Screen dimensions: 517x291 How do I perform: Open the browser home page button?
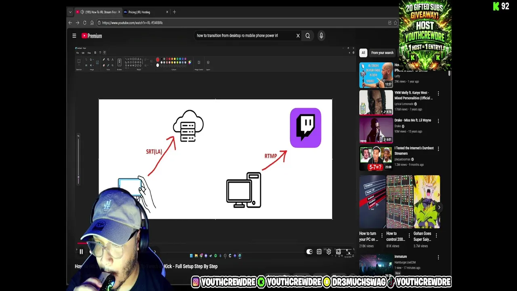(92, 23)
